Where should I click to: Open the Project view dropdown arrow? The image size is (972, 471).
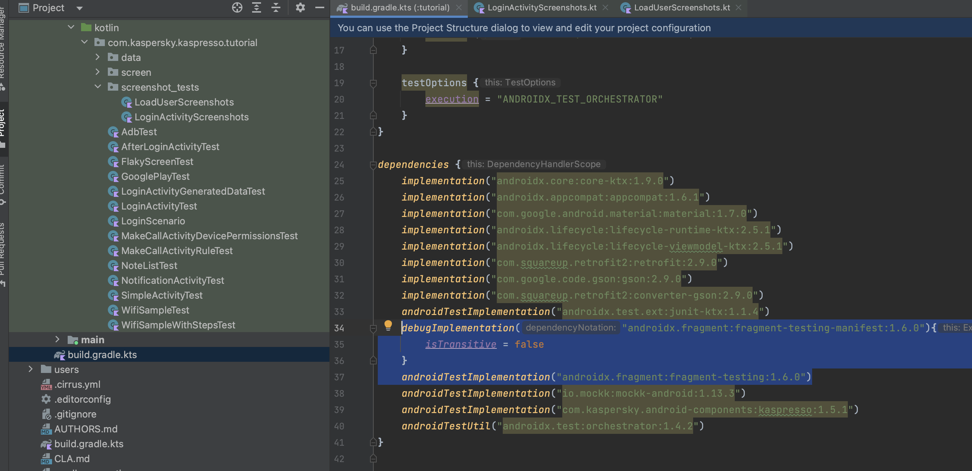(x=79, y=8)
